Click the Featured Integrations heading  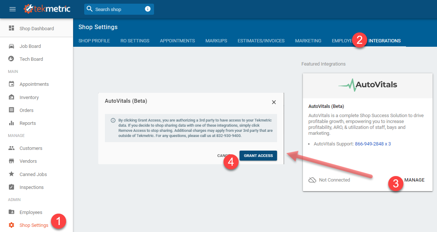[323, 64]
